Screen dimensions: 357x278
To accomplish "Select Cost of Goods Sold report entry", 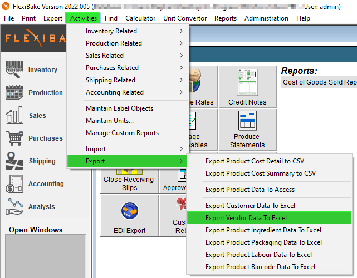I will pos(319,82).
